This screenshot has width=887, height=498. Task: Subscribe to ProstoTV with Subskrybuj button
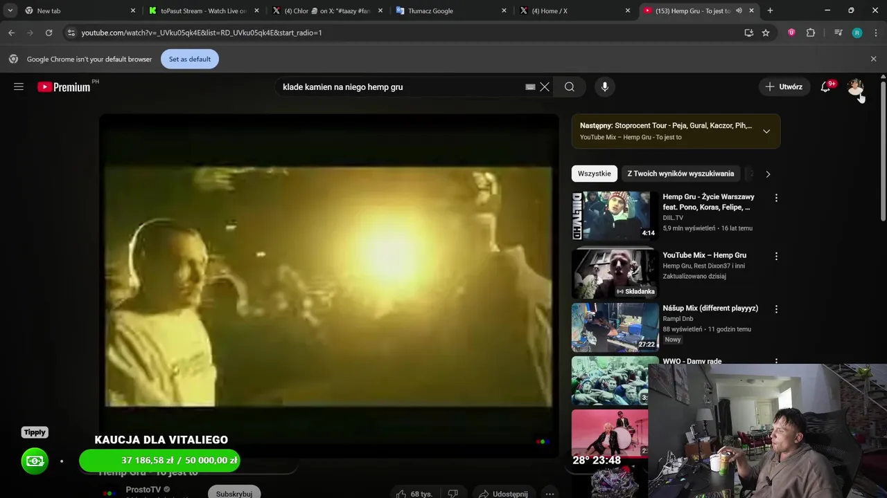tap(234, 493)
